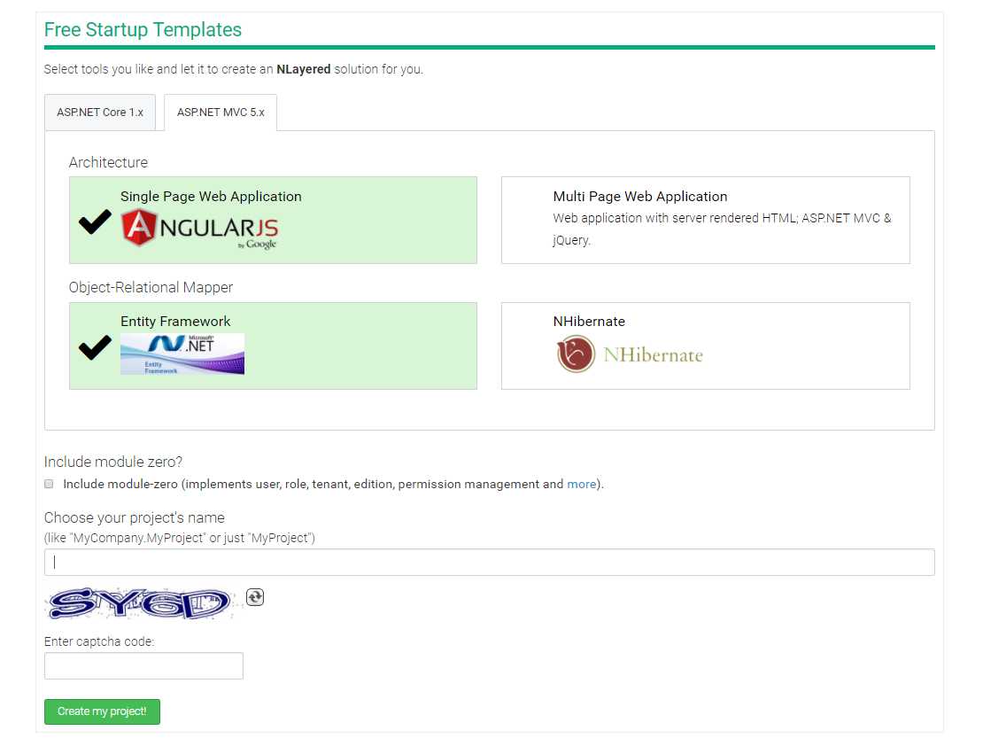Click the AngularJS logo image
Viewport: 983px width, 746px height.
click(199, 229)
